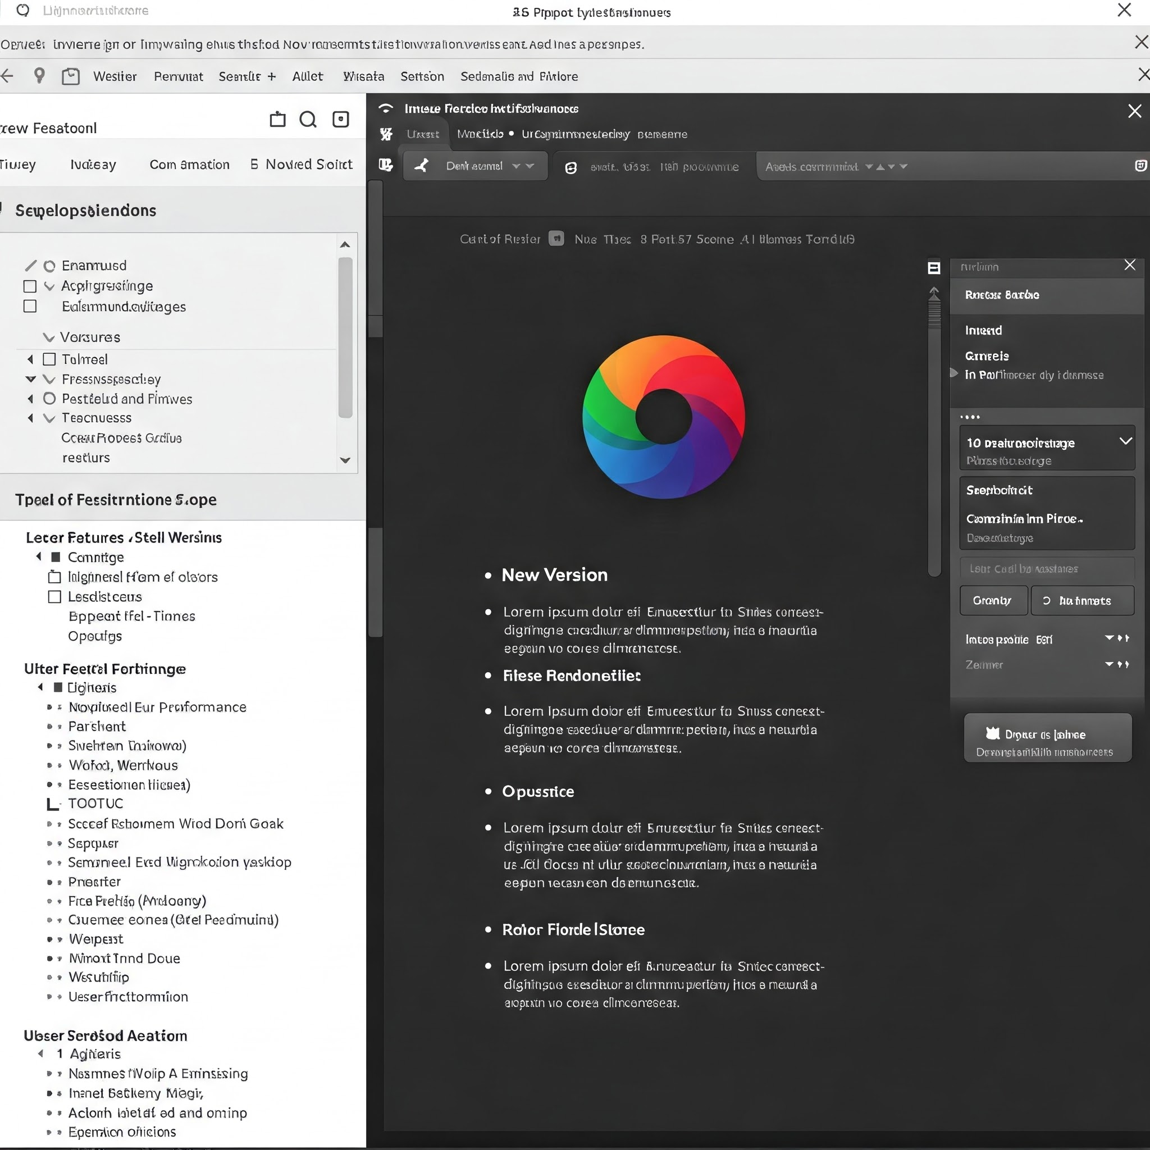Viewport: 1150px width, 1150px height.
Task: Expand the Vorsures section chevron
Action: click(49, 337)
